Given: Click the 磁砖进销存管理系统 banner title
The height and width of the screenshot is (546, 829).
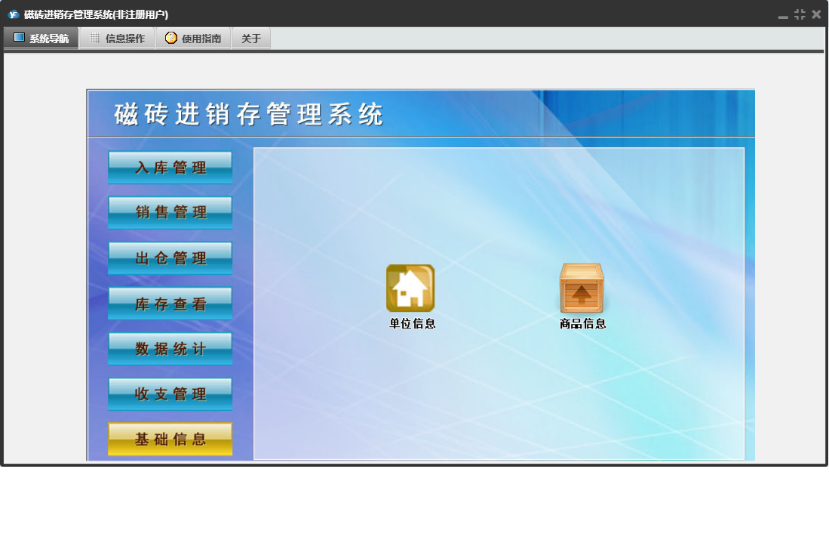Looking at the screenshot, I should pos(248,114).
